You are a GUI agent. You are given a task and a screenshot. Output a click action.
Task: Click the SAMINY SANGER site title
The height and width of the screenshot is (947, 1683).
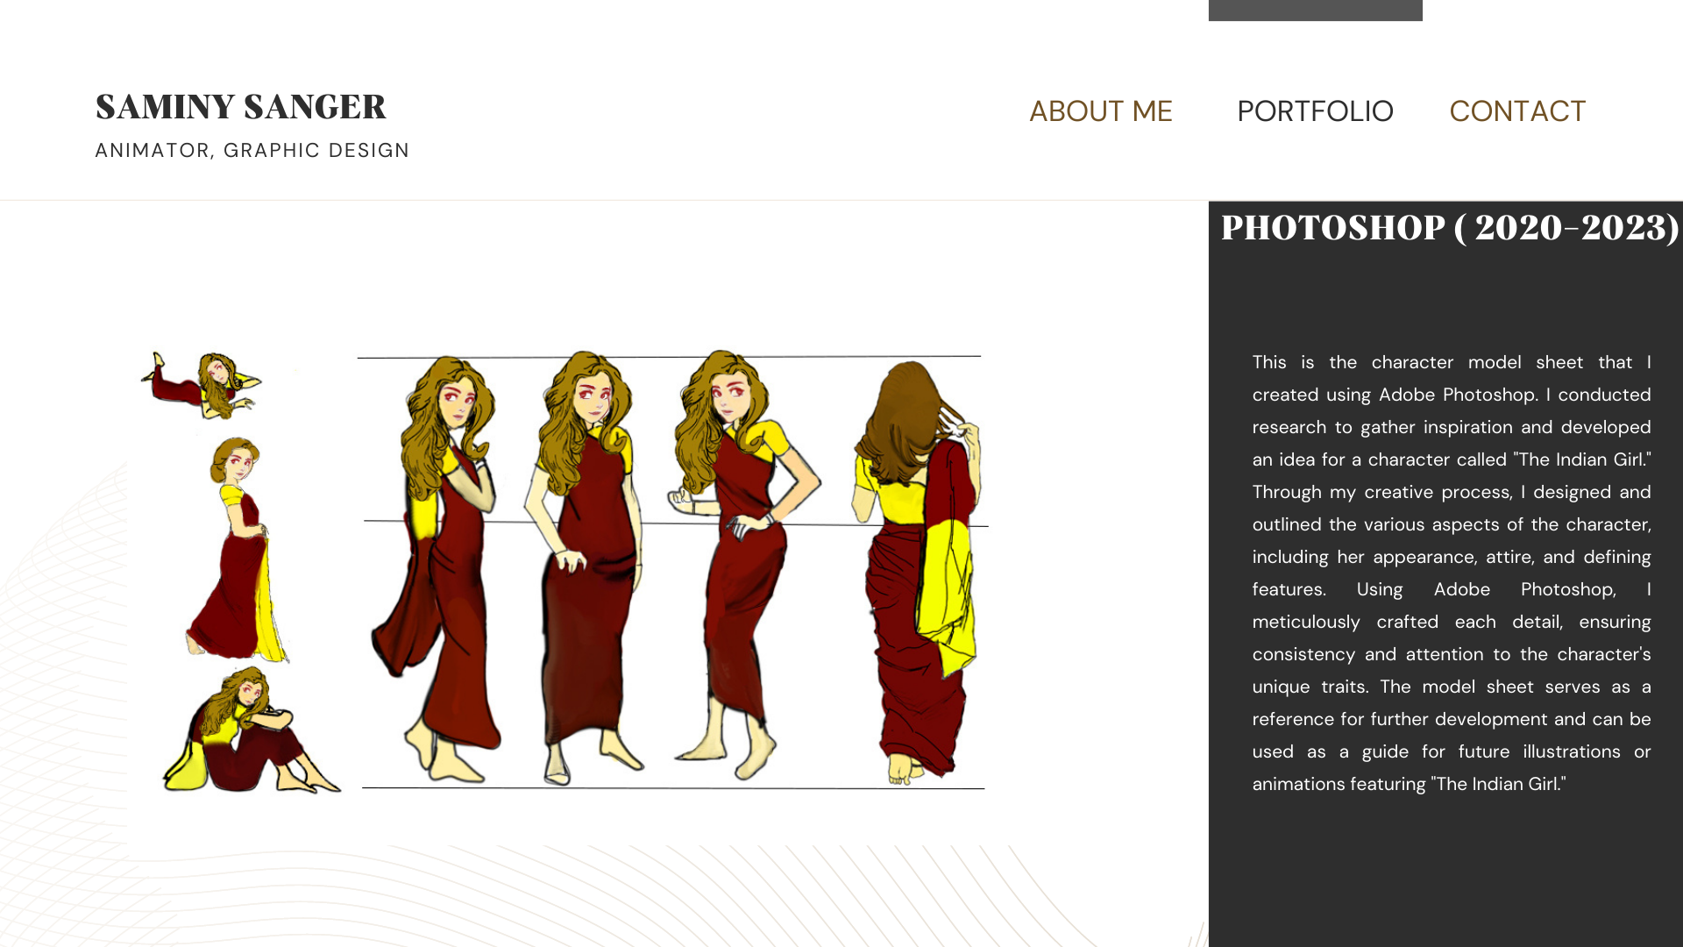(240, 106)
